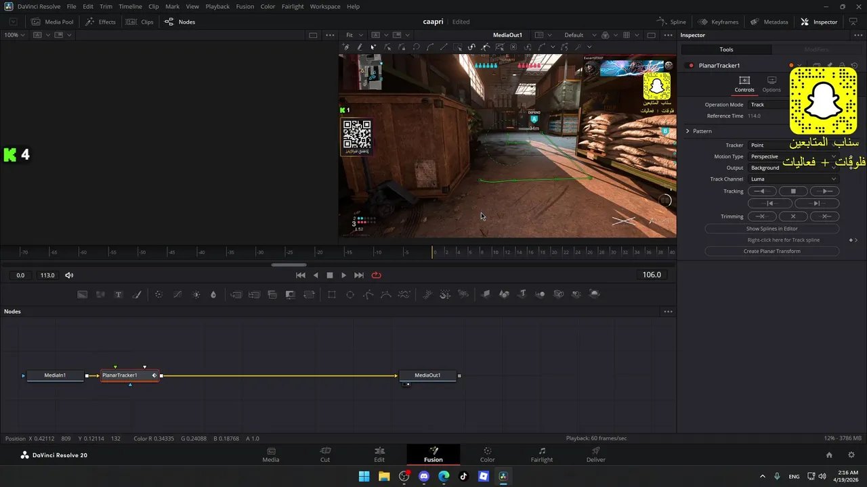
Task: Toggle the Effects library panel
Action: [100, 22]
